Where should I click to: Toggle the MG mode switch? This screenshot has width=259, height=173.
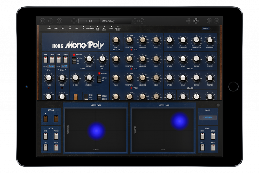pyautogui.click(x=46, y=147)
